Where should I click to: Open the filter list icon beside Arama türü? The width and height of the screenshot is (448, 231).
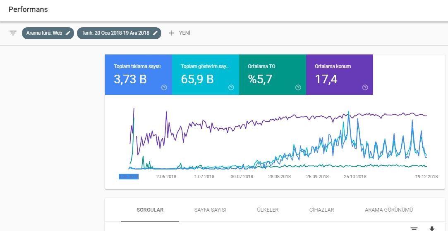pos(13,33)
